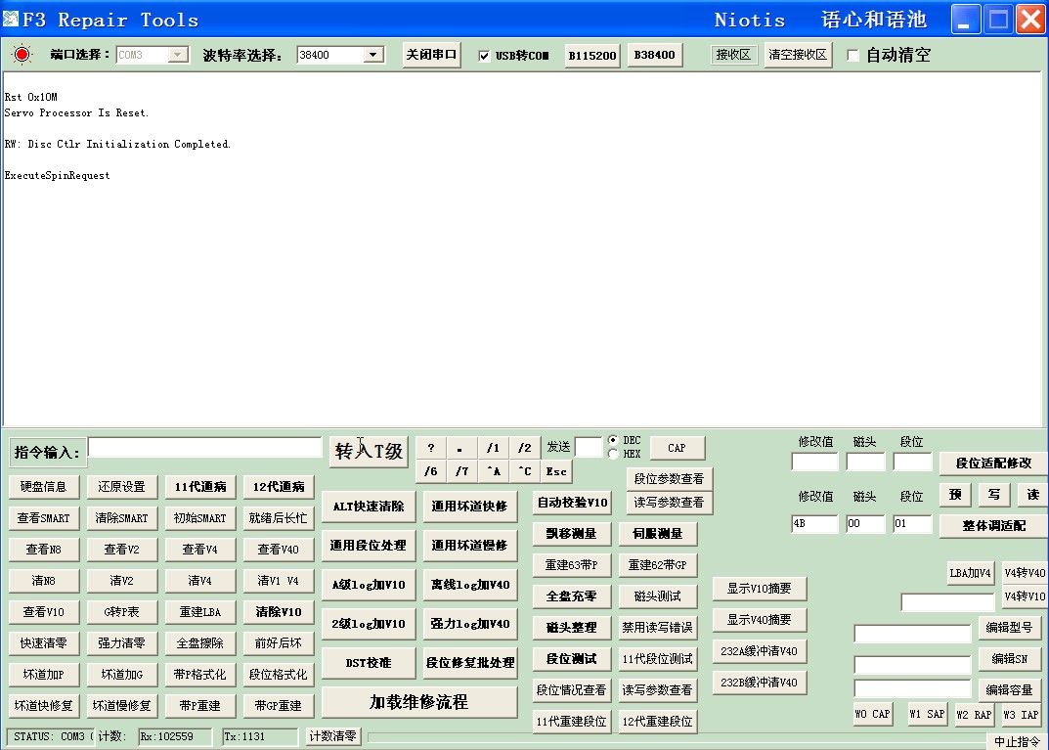
Task: Select the HEX radio button
Action: [x=613, y=454]
